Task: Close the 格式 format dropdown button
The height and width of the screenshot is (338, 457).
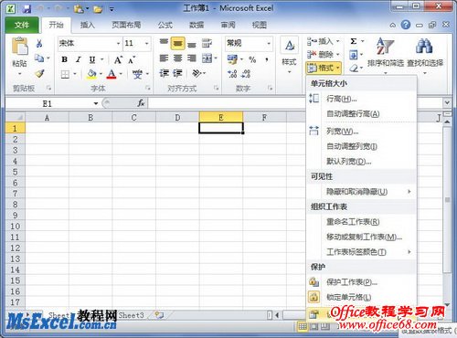Action: [x=324, y=68]
